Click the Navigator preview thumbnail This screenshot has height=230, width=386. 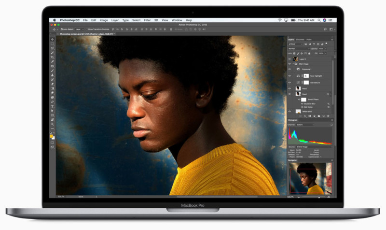coord(310,178)
